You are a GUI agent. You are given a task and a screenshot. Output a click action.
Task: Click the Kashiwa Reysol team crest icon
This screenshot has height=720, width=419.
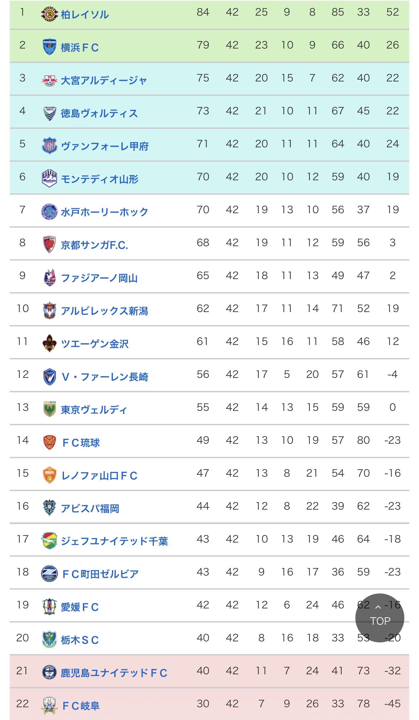[x=50, y=14]
